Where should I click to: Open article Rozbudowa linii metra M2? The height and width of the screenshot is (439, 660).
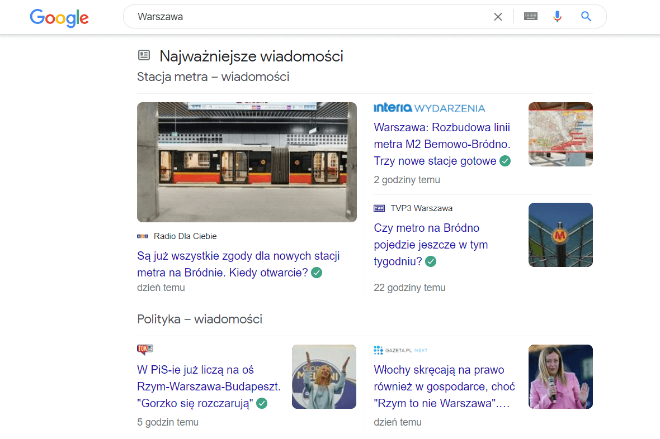click(x=442, y=144)
